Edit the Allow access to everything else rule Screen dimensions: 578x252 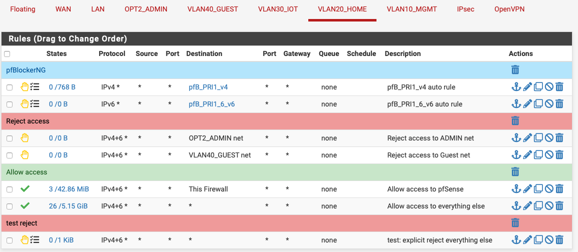point(527,206)
